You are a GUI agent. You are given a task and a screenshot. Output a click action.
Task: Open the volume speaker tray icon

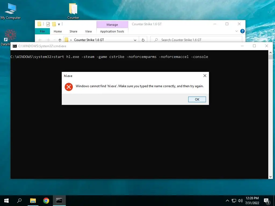pos(240,201)
